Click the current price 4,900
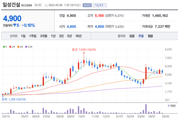This screenshot has width=178, height=120. click(12, 18)
